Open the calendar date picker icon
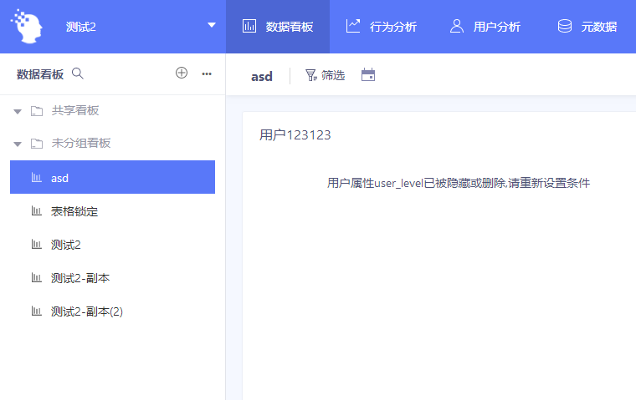636x400 pixels. [368, 75]
